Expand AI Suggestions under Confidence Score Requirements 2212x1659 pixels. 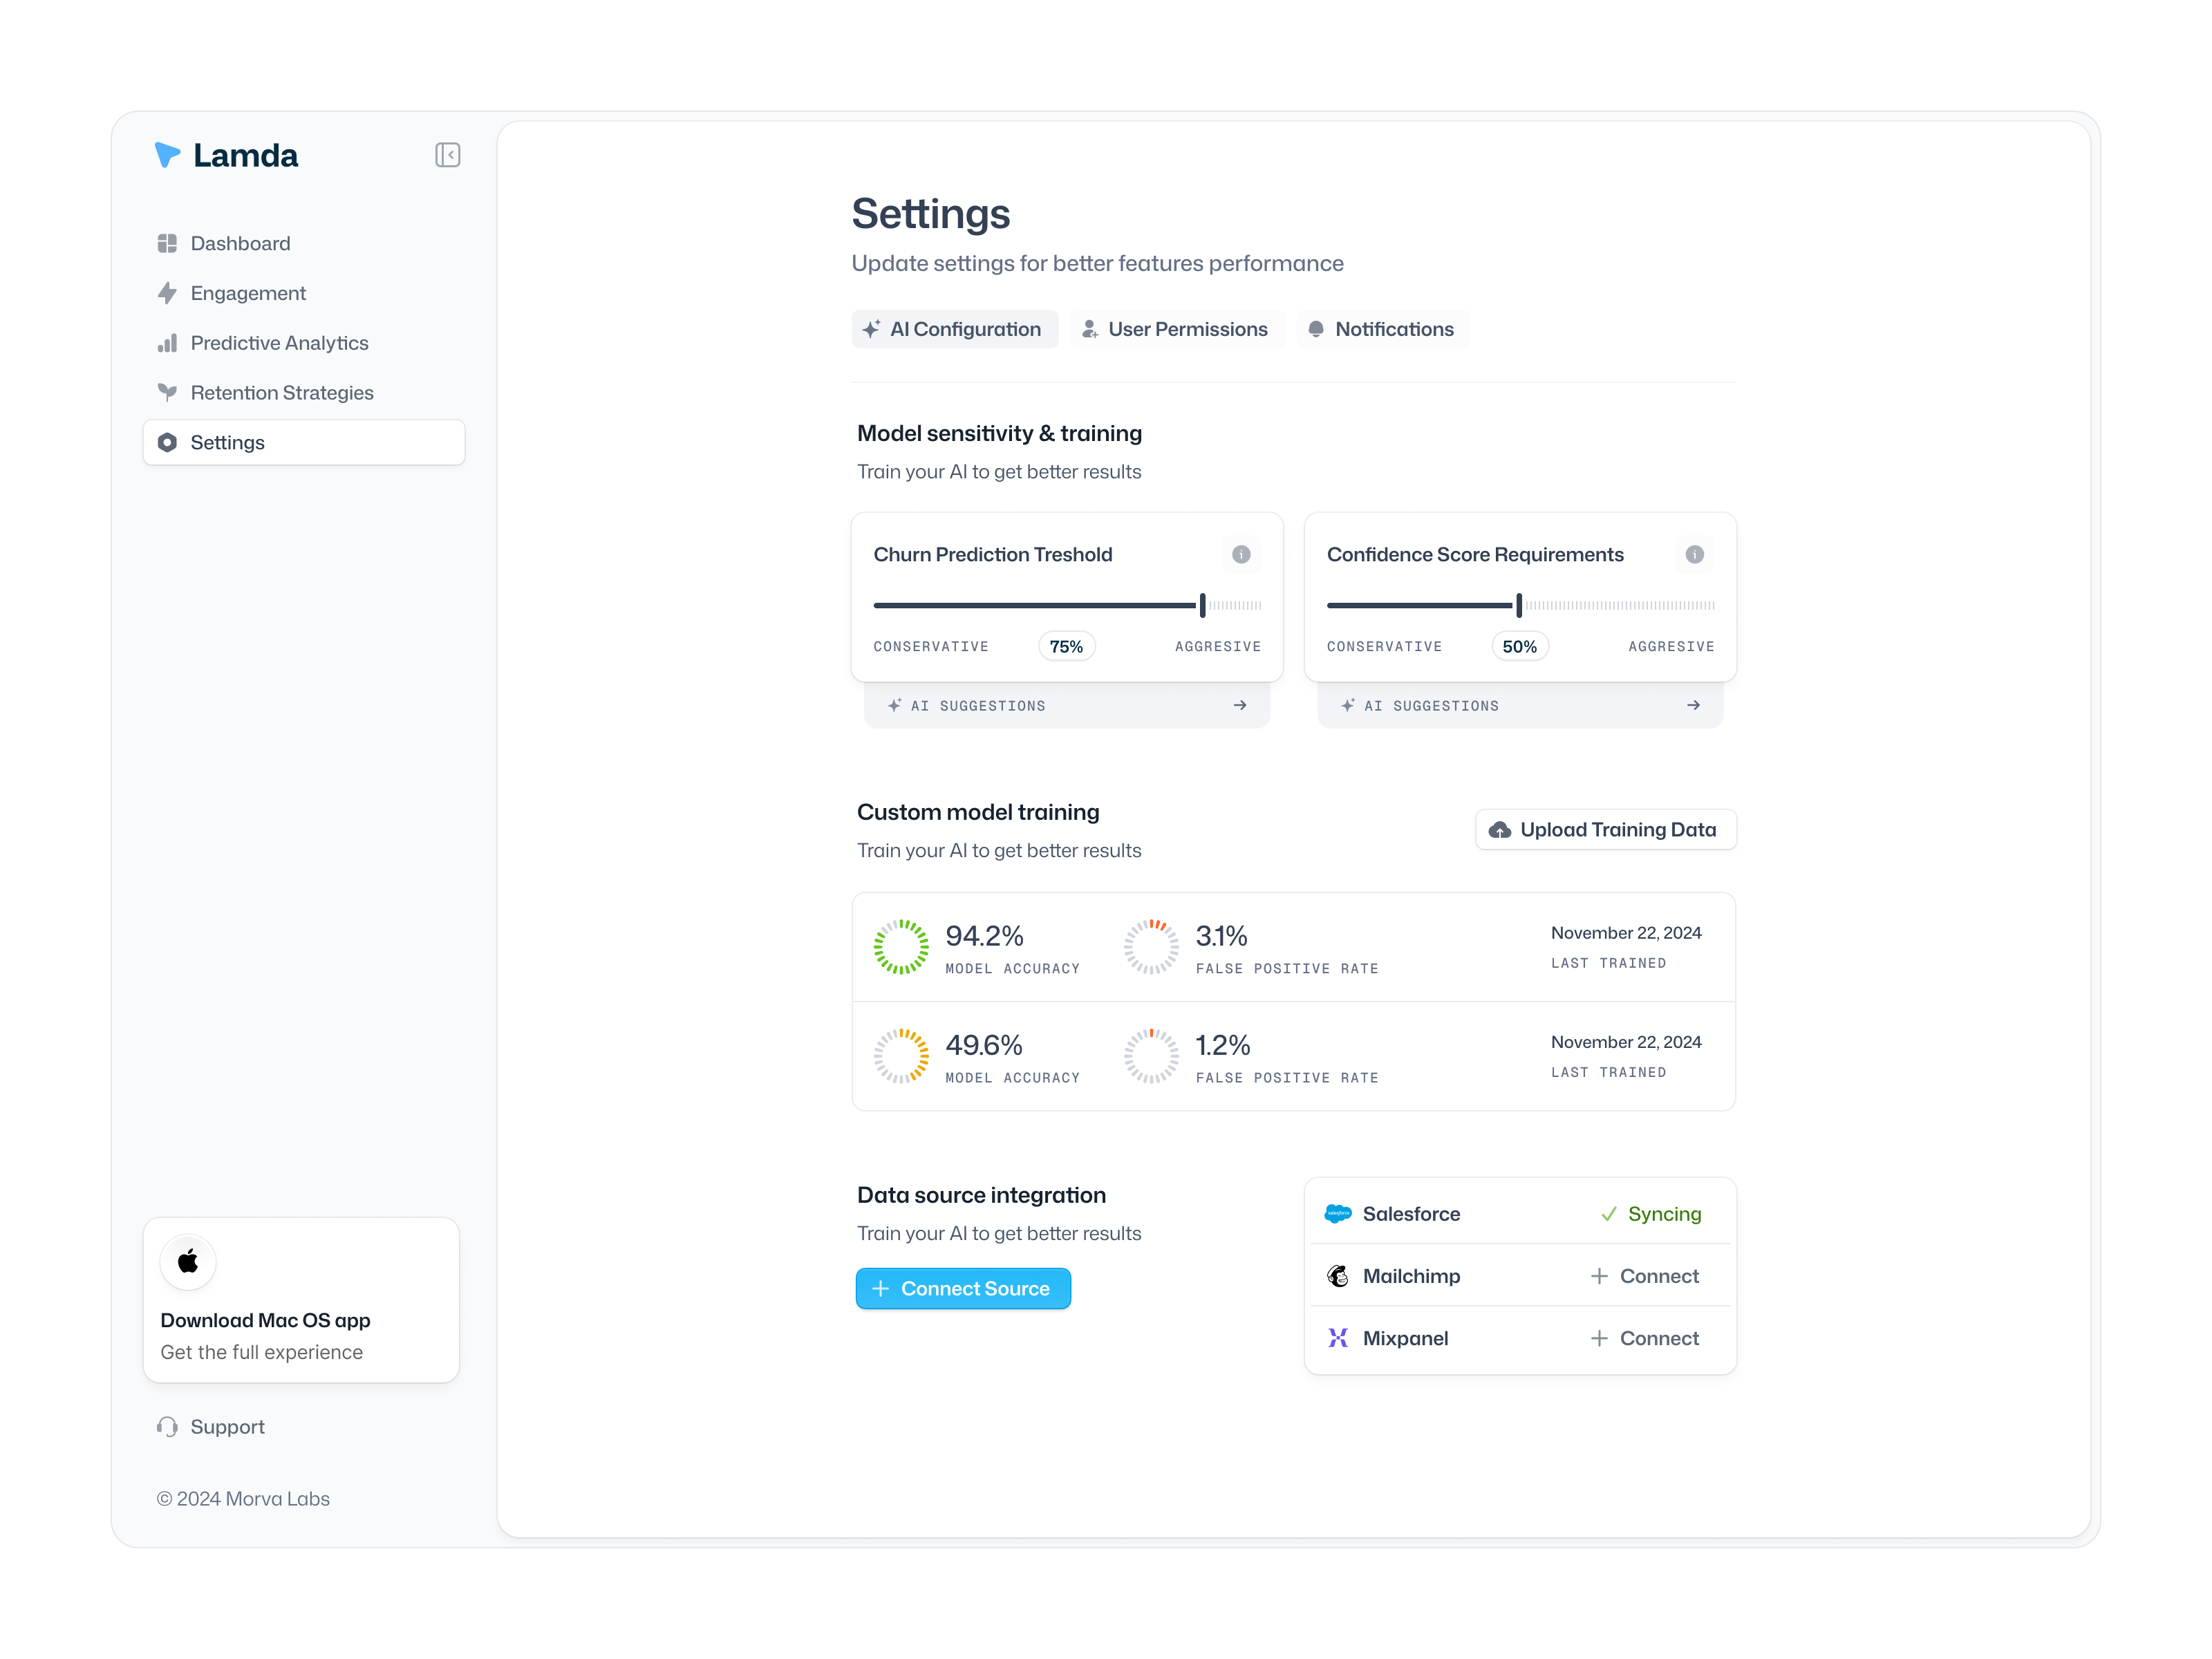tap(1519, 705)
